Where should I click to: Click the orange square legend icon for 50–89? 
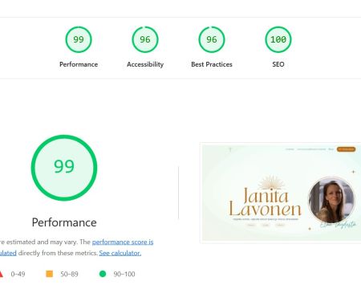pos(50,274)
